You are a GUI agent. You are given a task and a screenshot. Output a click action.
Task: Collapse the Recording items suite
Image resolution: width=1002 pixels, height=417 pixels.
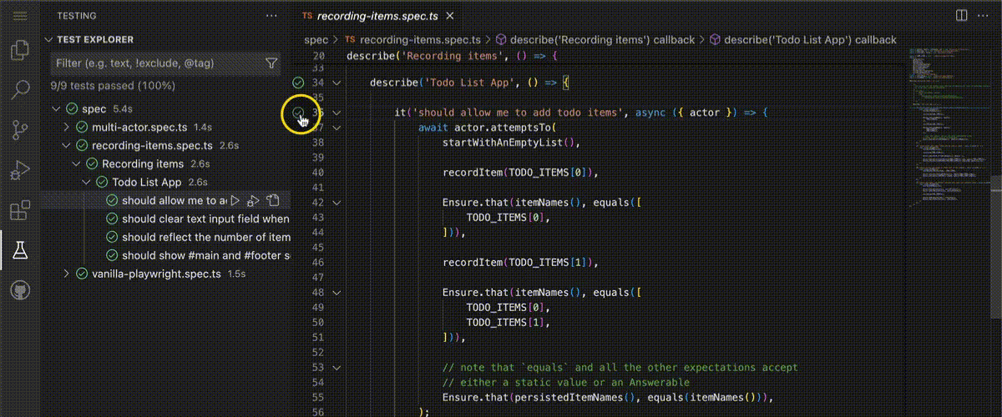pyautogui.click(x=77, y=163)
